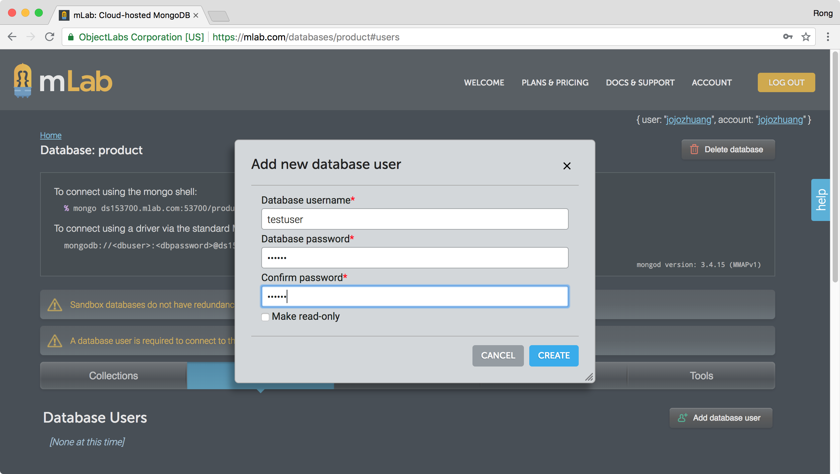Click the warning icon beside database user notice
Screen dimensions: 840x474
(55, 340)
